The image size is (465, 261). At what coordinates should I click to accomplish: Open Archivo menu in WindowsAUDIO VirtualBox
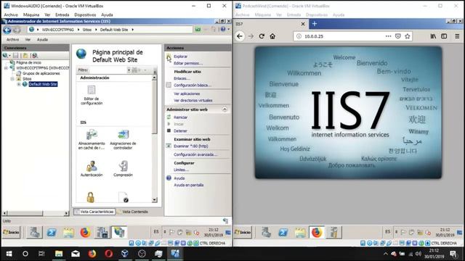point(11,14)
